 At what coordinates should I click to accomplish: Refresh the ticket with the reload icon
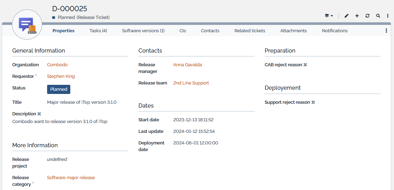click(x=367, y=16)
